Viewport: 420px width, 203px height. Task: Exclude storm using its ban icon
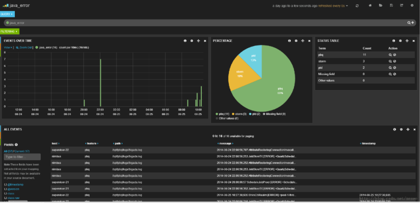click(395, 61)
